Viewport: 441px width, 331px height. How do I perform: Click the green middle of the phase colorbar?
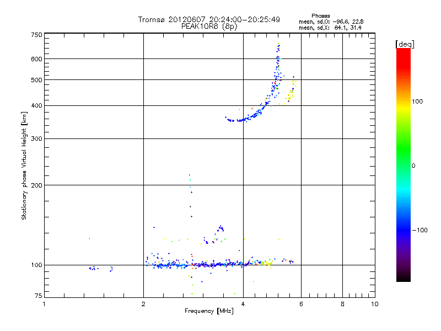(404, 149)
